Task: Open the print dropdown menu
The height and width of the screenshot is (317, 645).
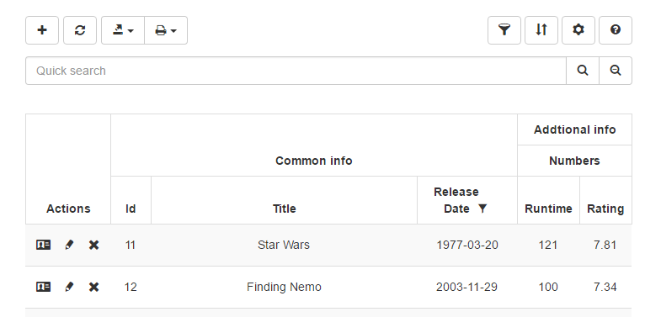Action: (166, 30)
